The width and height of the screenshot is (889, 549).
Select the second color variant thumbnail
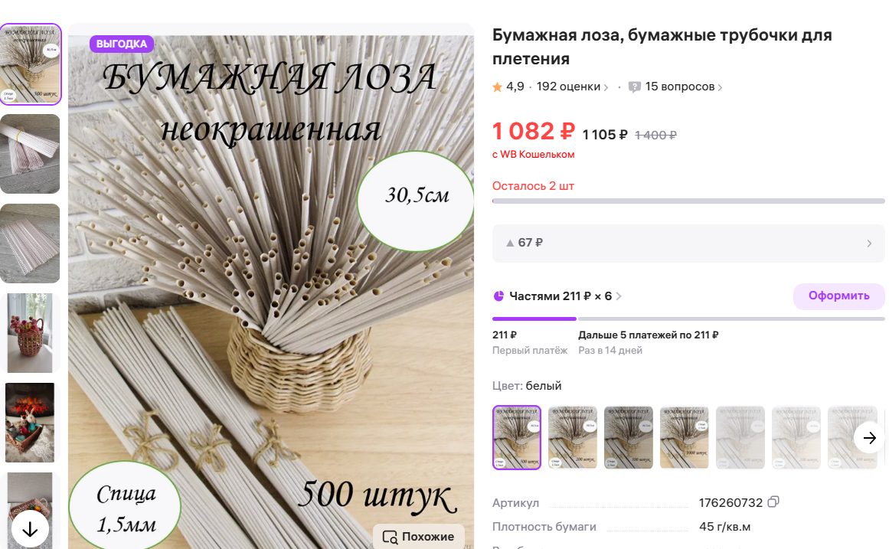tap(573, 437)
